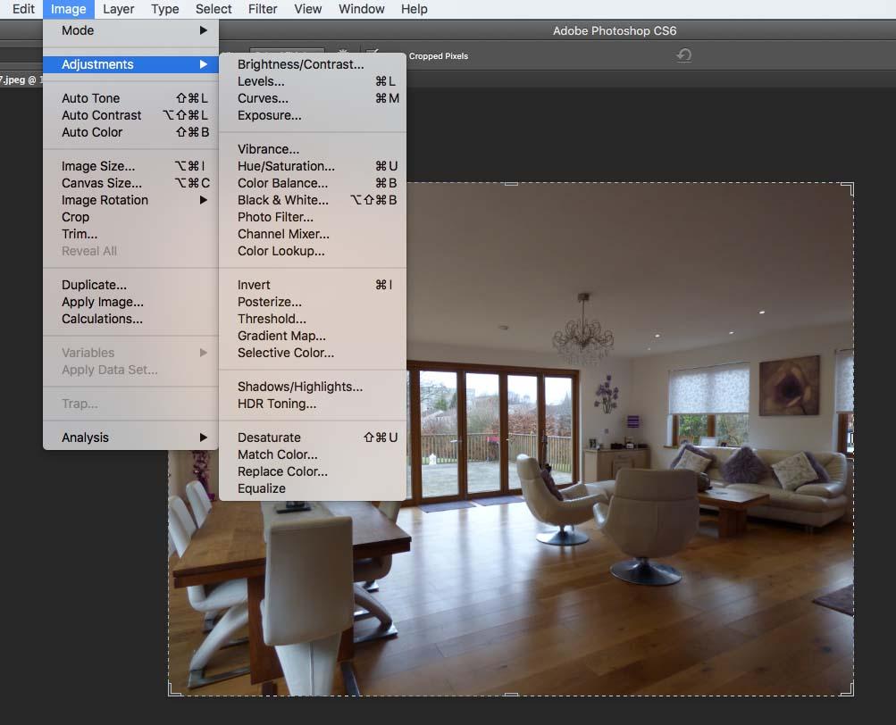This screenshot has width=896, height=725.
Task: Select Curves from Adjustments
Action: pos(313,98)
